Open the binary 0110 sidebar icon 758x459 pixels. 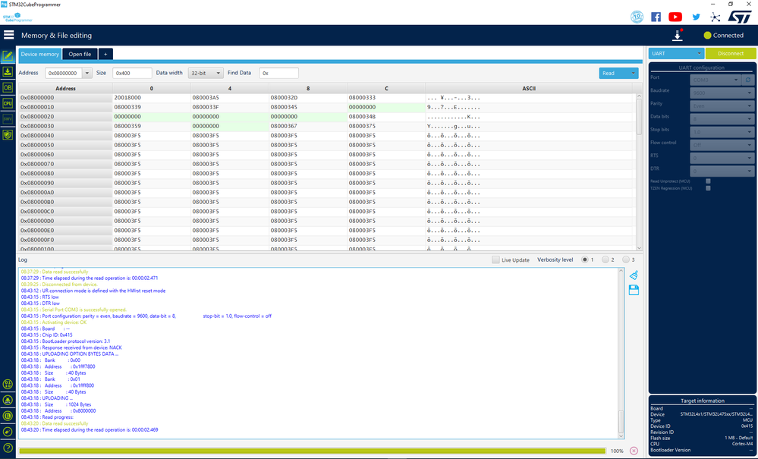coord(8,385)
